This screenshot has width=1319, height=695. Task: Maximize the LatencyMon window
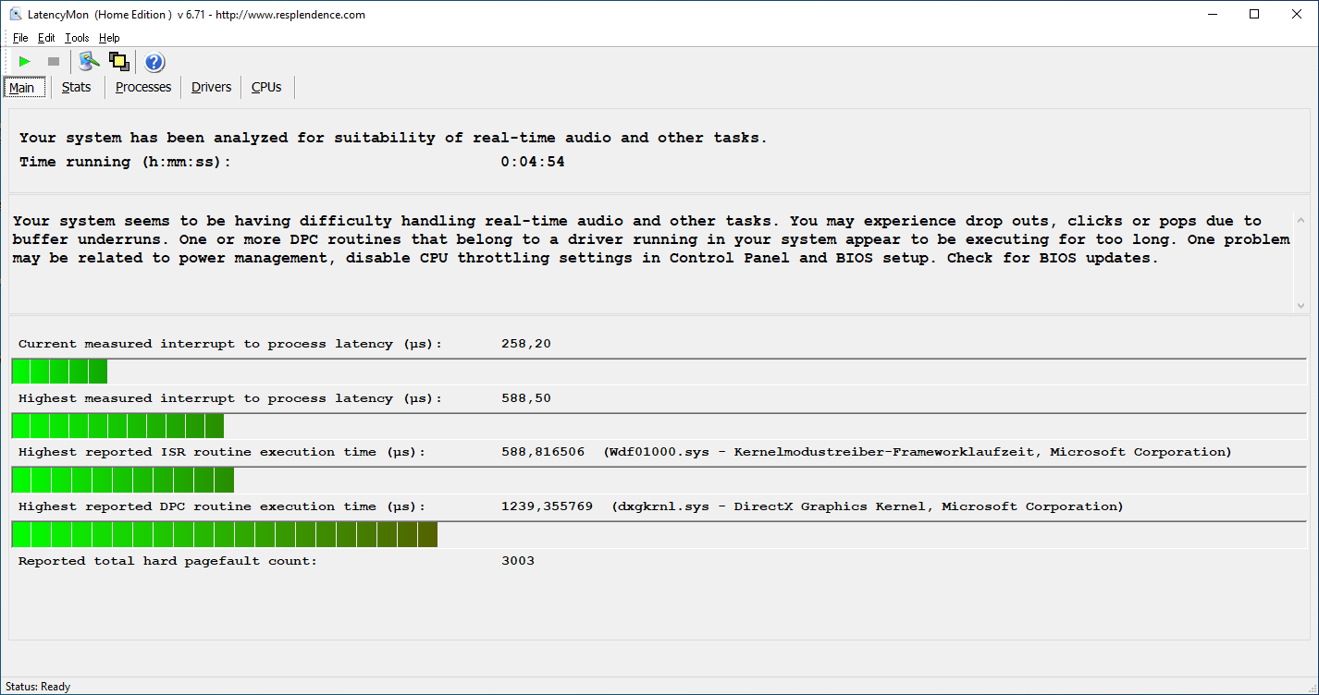[x=1254, y=14]
